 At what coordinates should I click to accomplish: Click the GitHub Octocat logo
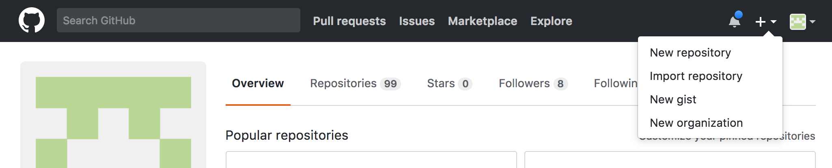point(32,21)
